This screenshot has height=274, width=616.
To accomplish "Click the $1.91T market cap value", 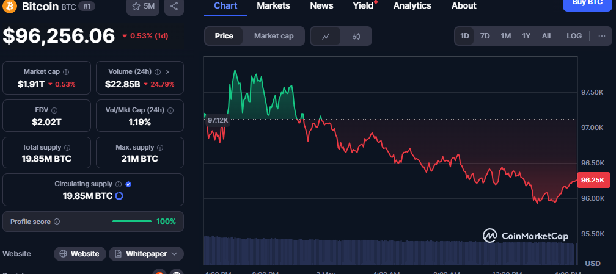I will tap(31, 84).
